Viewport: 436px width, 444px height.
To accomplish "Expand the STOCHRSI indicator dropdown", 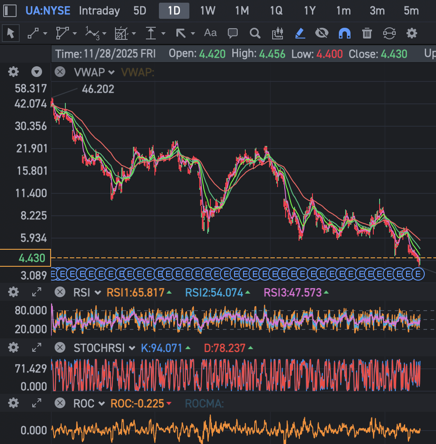I will tap(132, 348).
